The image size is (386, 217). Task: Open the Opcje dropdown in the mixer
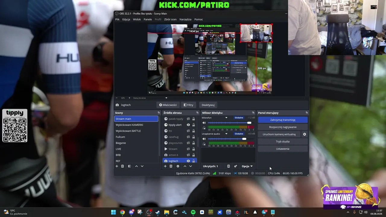click(247, 166)
